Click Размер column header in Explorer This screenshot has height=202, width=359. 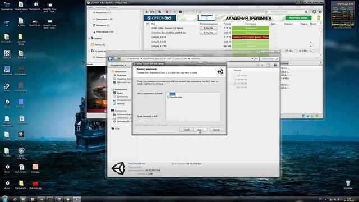pyautogui.click(x=237, y=70)
